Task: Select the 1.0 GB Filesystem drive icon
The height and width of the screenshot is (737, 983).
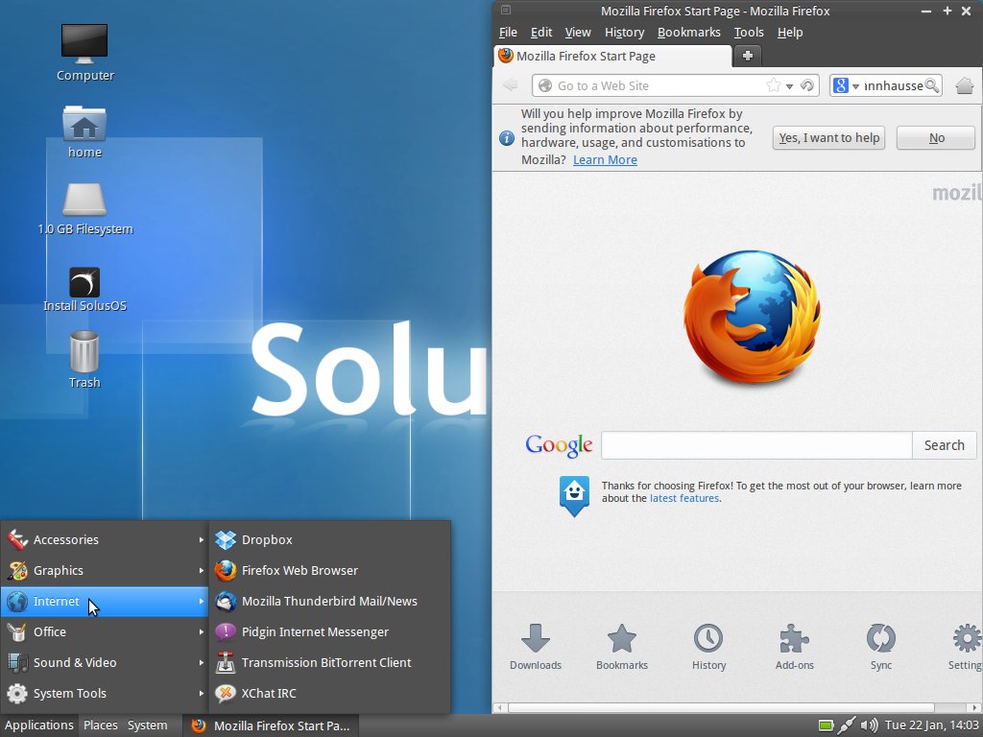Action: 85,208
